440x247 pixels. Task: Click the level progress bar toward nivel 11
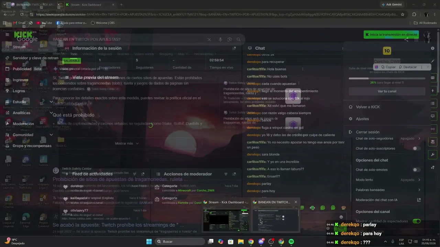(x=387, y=79)
